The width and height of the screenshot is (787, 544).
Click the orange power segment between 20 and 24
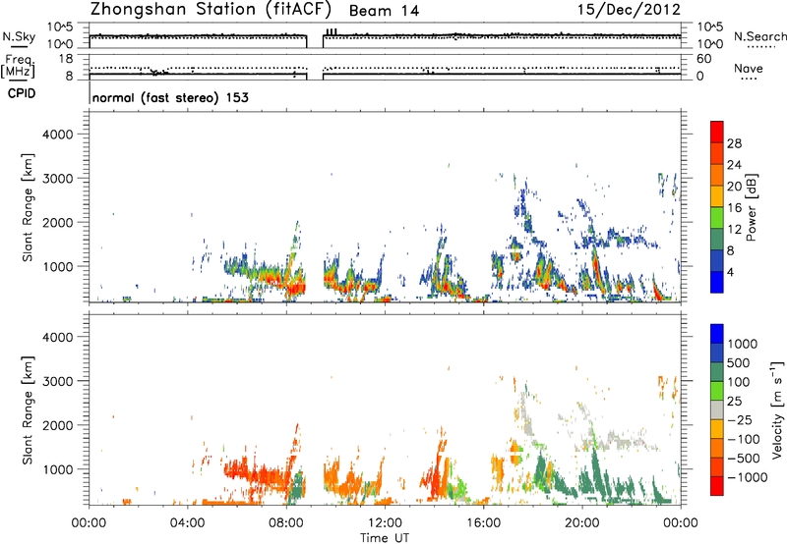click(x=717, y=175)
